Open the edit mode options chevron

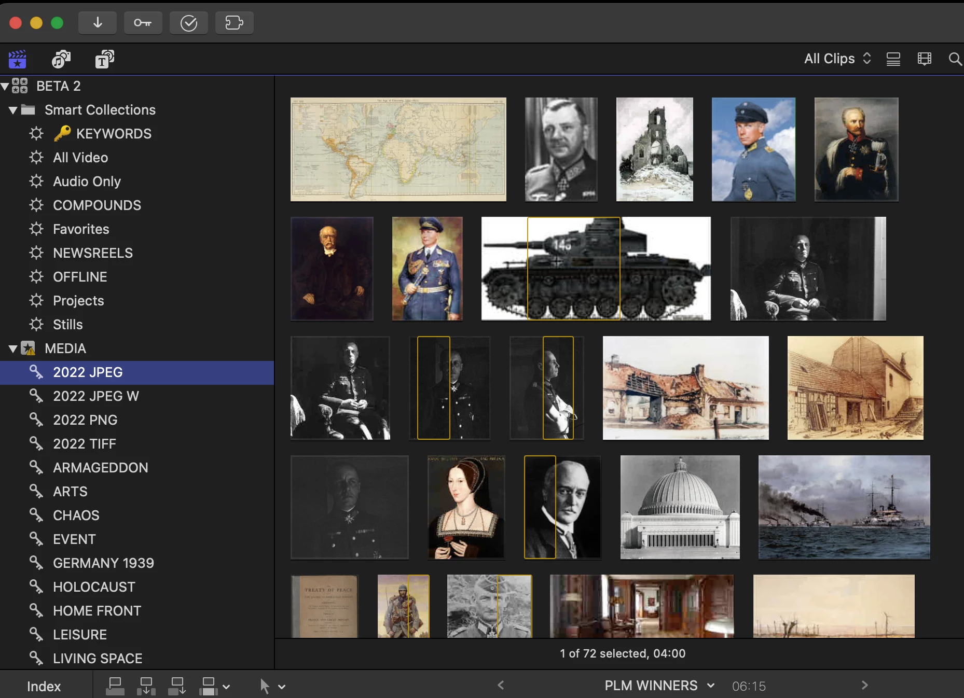pyautogui.click(x=226, y=687)
